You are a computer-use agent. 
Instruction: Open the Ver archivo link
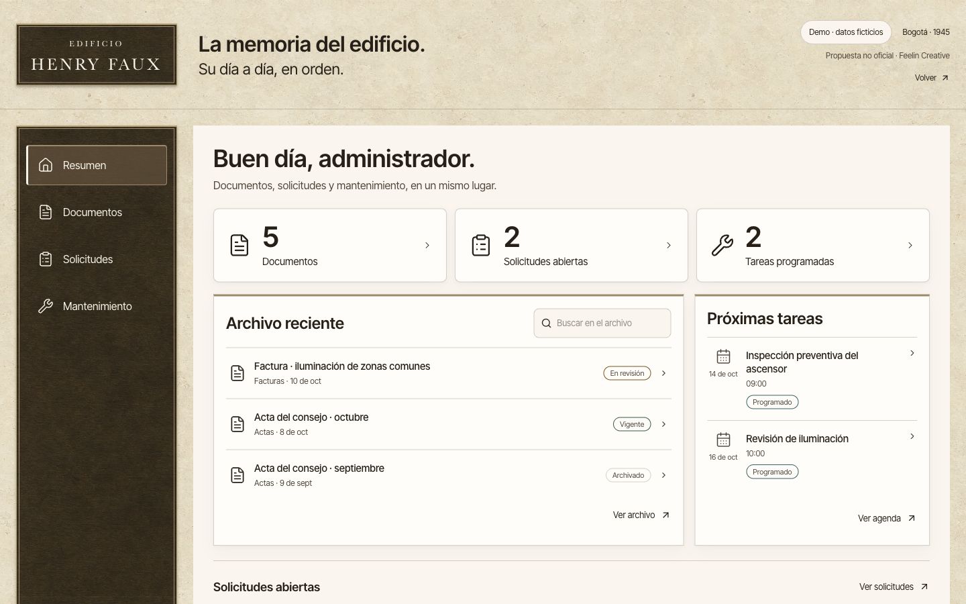click(x=641, y=515)
